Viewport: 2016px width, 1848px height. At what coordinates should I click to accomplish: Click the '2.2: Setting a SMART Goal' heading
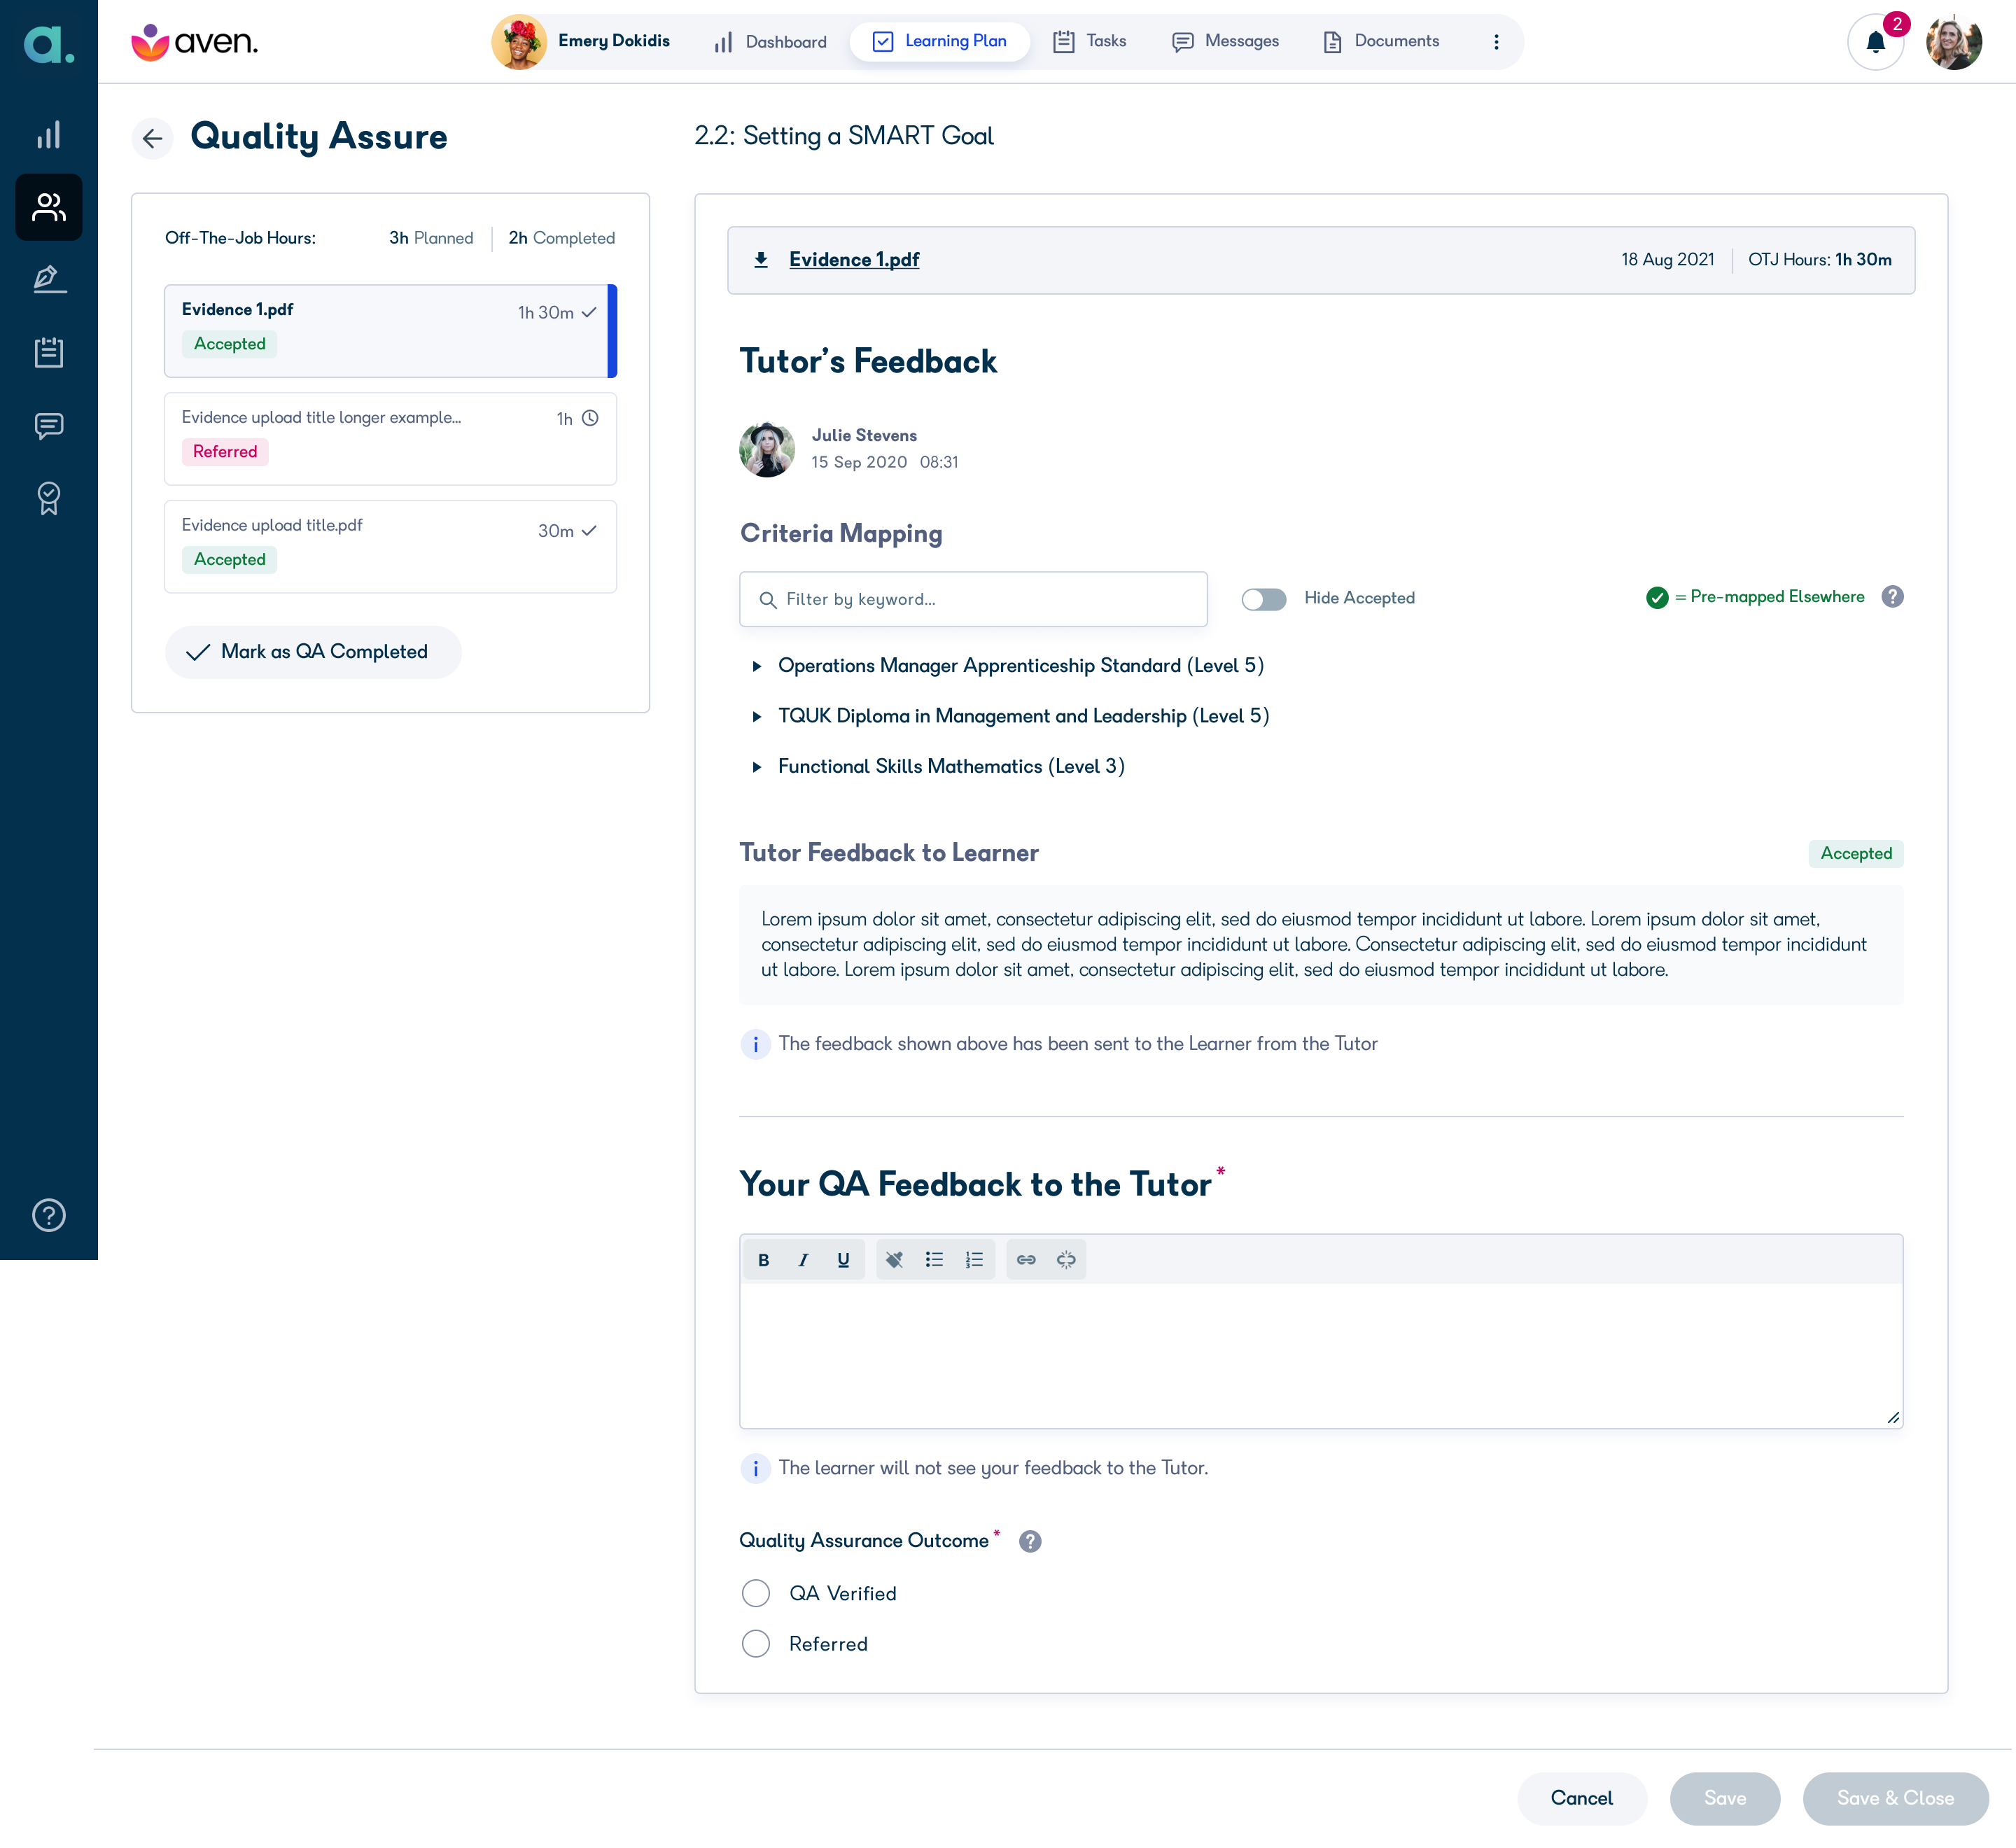pyautogui.click(x=844, y=136)
